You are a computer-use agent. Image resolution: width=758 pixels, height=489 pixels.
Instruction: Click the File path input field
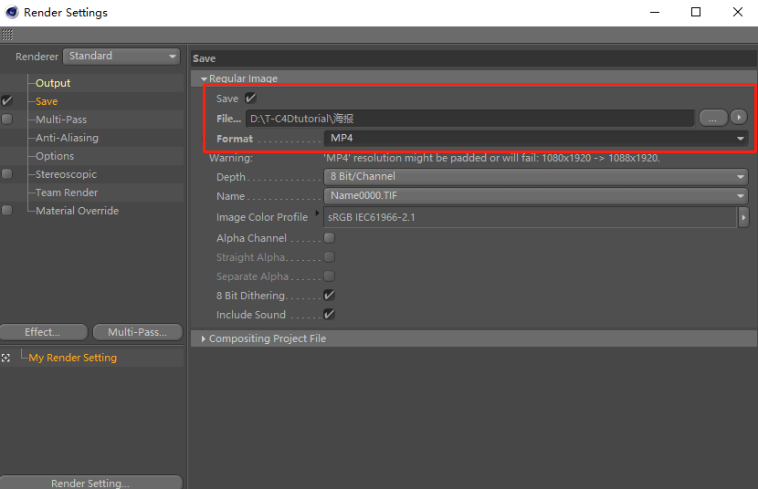pos(469,119)
